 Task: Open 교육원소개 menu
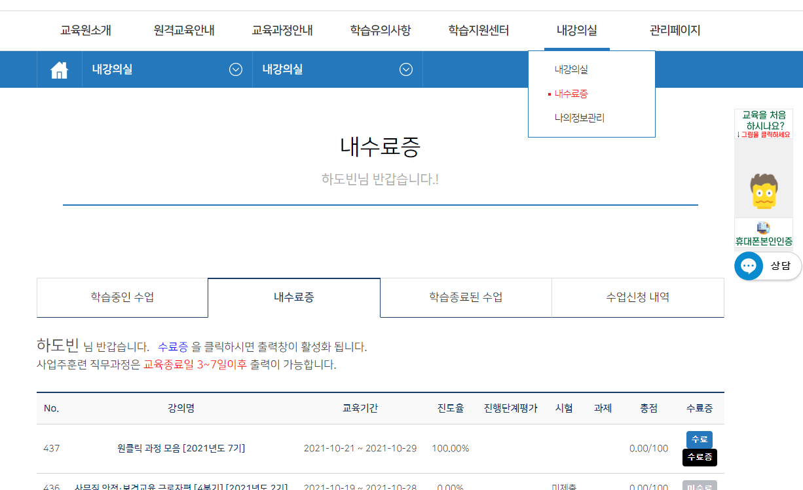[x=86, y=30]
